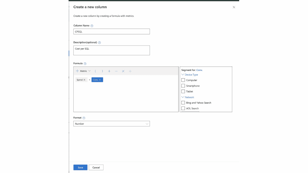Insert an opening parenthesis into the formula
The width and height of the screenshot is (308, 173).
pyautogui.click(x=95, y=71)
